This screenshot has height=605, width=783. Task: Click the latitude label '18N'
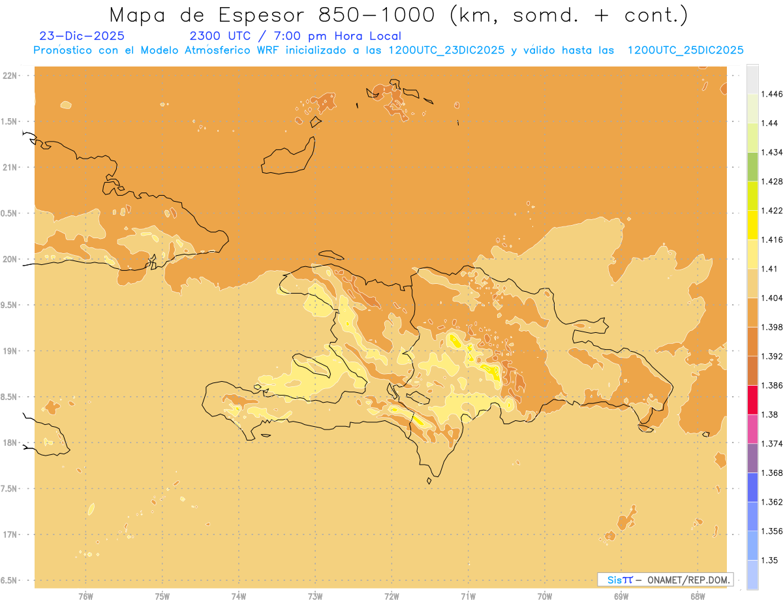(x=10, y=442)
